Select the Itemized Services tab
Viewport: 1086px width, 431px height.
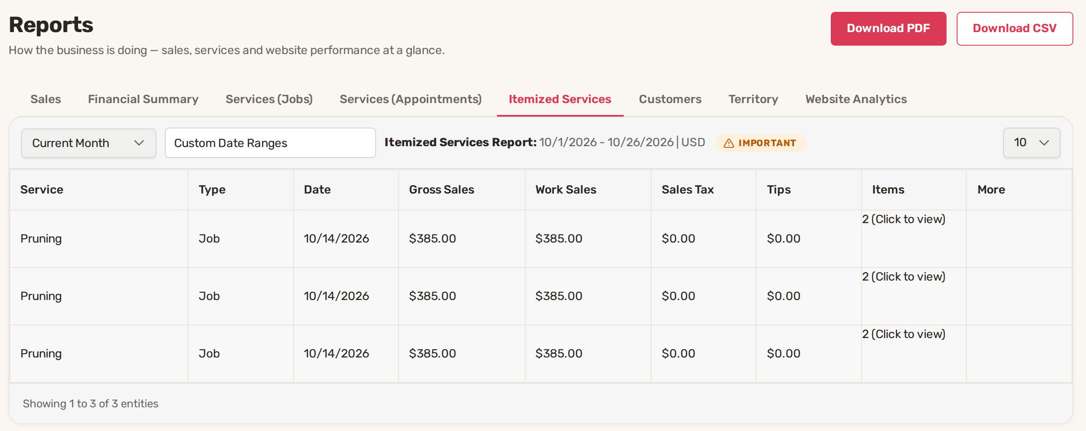[560, 99]
